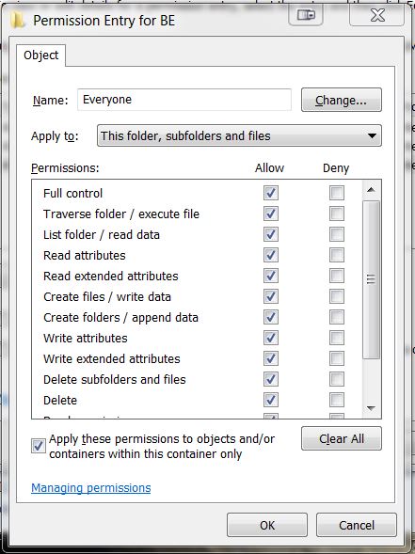Check Deny for Delete

coord(337,400)
